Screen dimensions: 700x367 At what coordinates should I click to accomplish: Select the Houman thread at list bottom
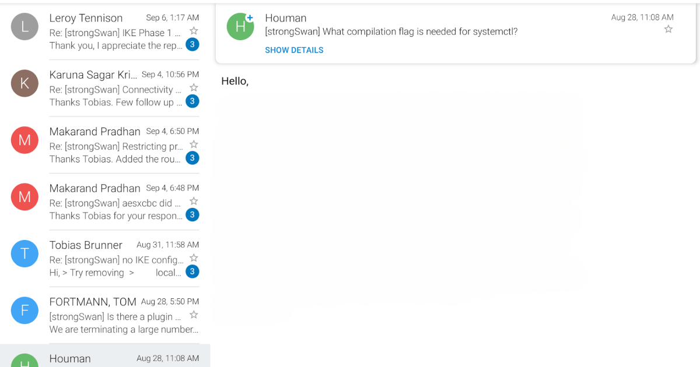coord(111,357)
